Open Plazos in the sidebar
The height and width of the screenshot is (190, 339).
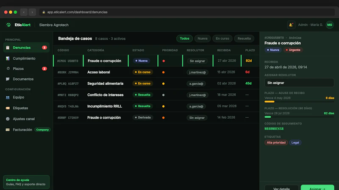(26, 69)
